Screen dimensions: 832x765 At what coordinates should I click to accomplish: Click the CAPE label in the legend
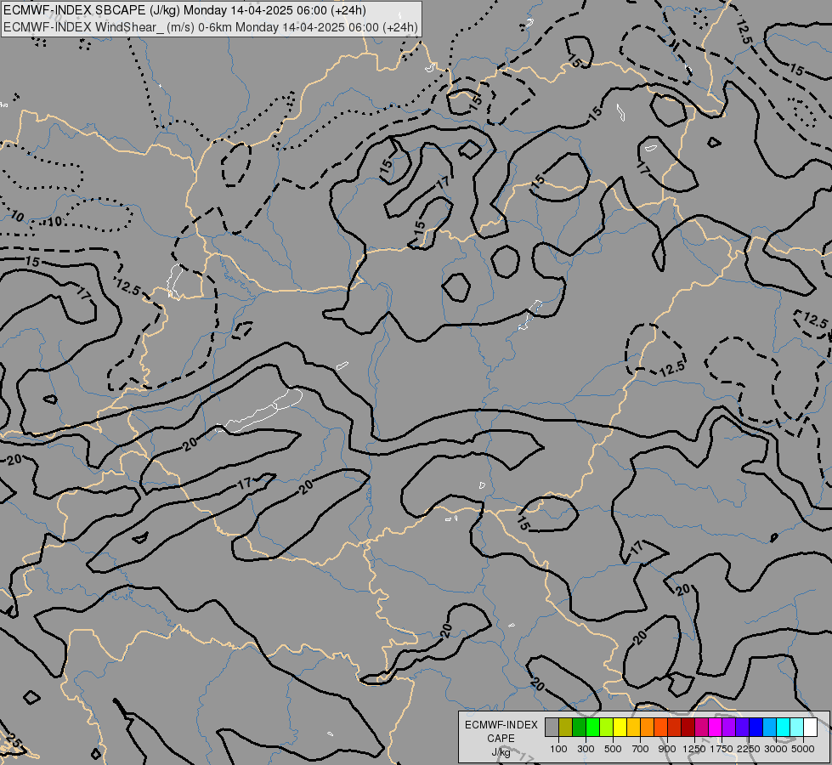point(501,739)
